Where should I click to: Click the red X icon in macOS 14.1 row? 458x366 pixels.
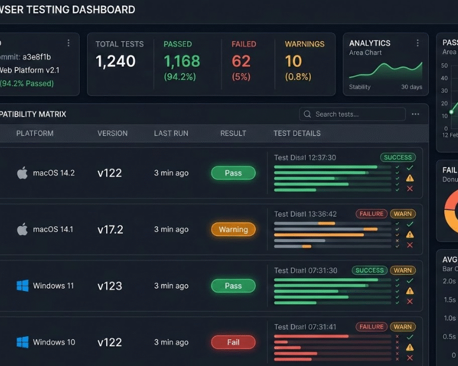tap(410, 245)
